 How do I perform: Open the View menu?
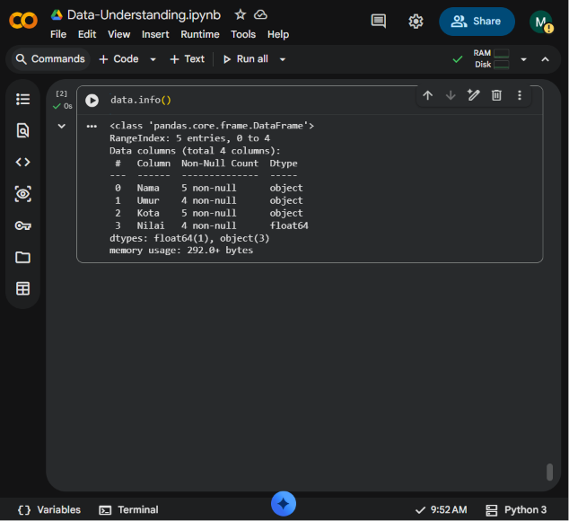(x=119, y=34)
